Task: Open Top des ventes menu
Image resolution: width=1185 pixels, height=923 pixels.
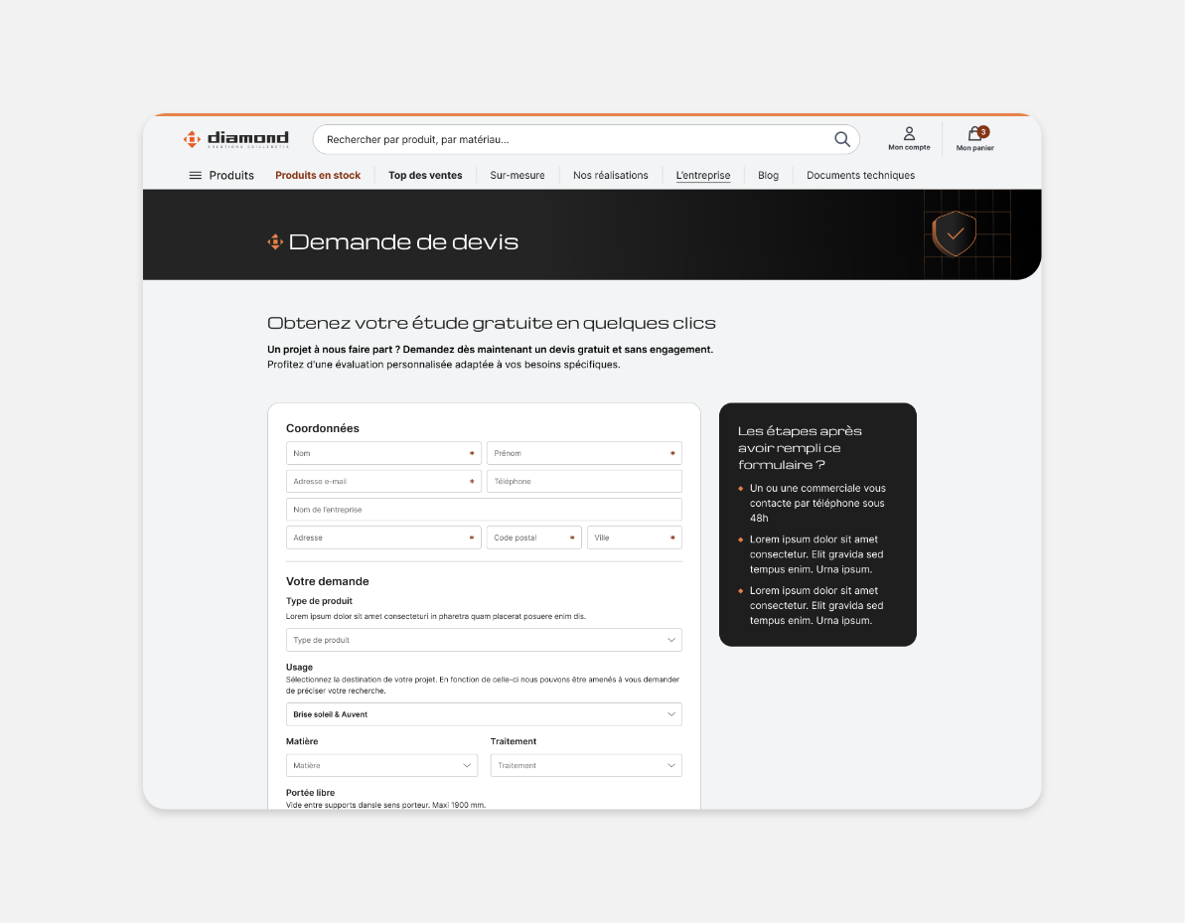Action: tap(425, 176)
